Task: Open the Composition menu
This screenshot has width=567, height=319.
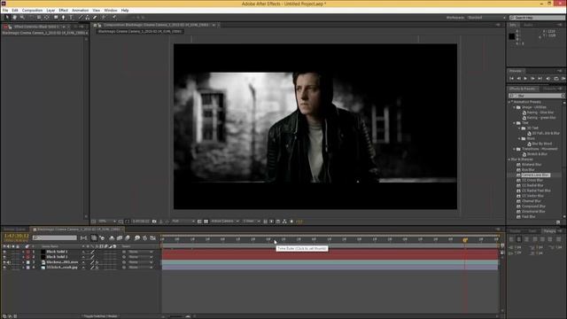Action: tap(32, 11)
